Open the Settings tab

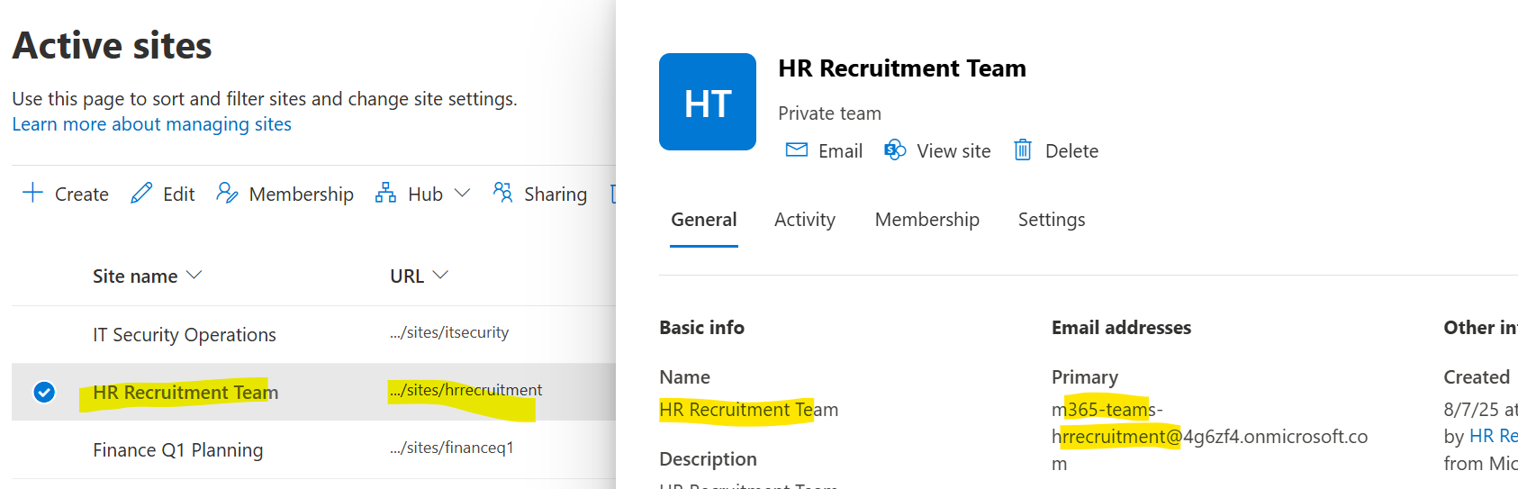(x=1051, y=220)
